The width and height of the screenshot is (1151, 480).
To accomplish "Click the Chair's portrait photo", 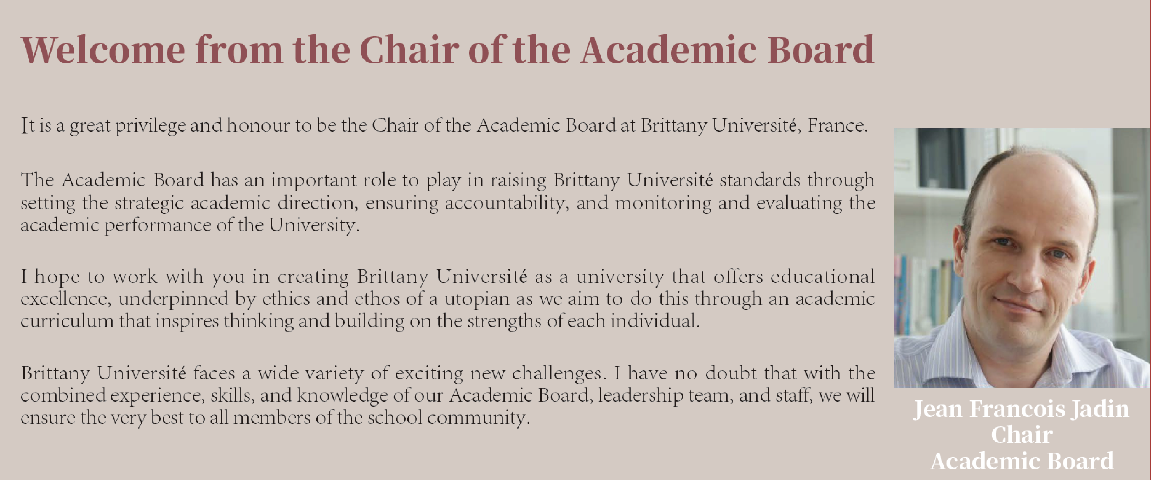I will point(1021,257).
